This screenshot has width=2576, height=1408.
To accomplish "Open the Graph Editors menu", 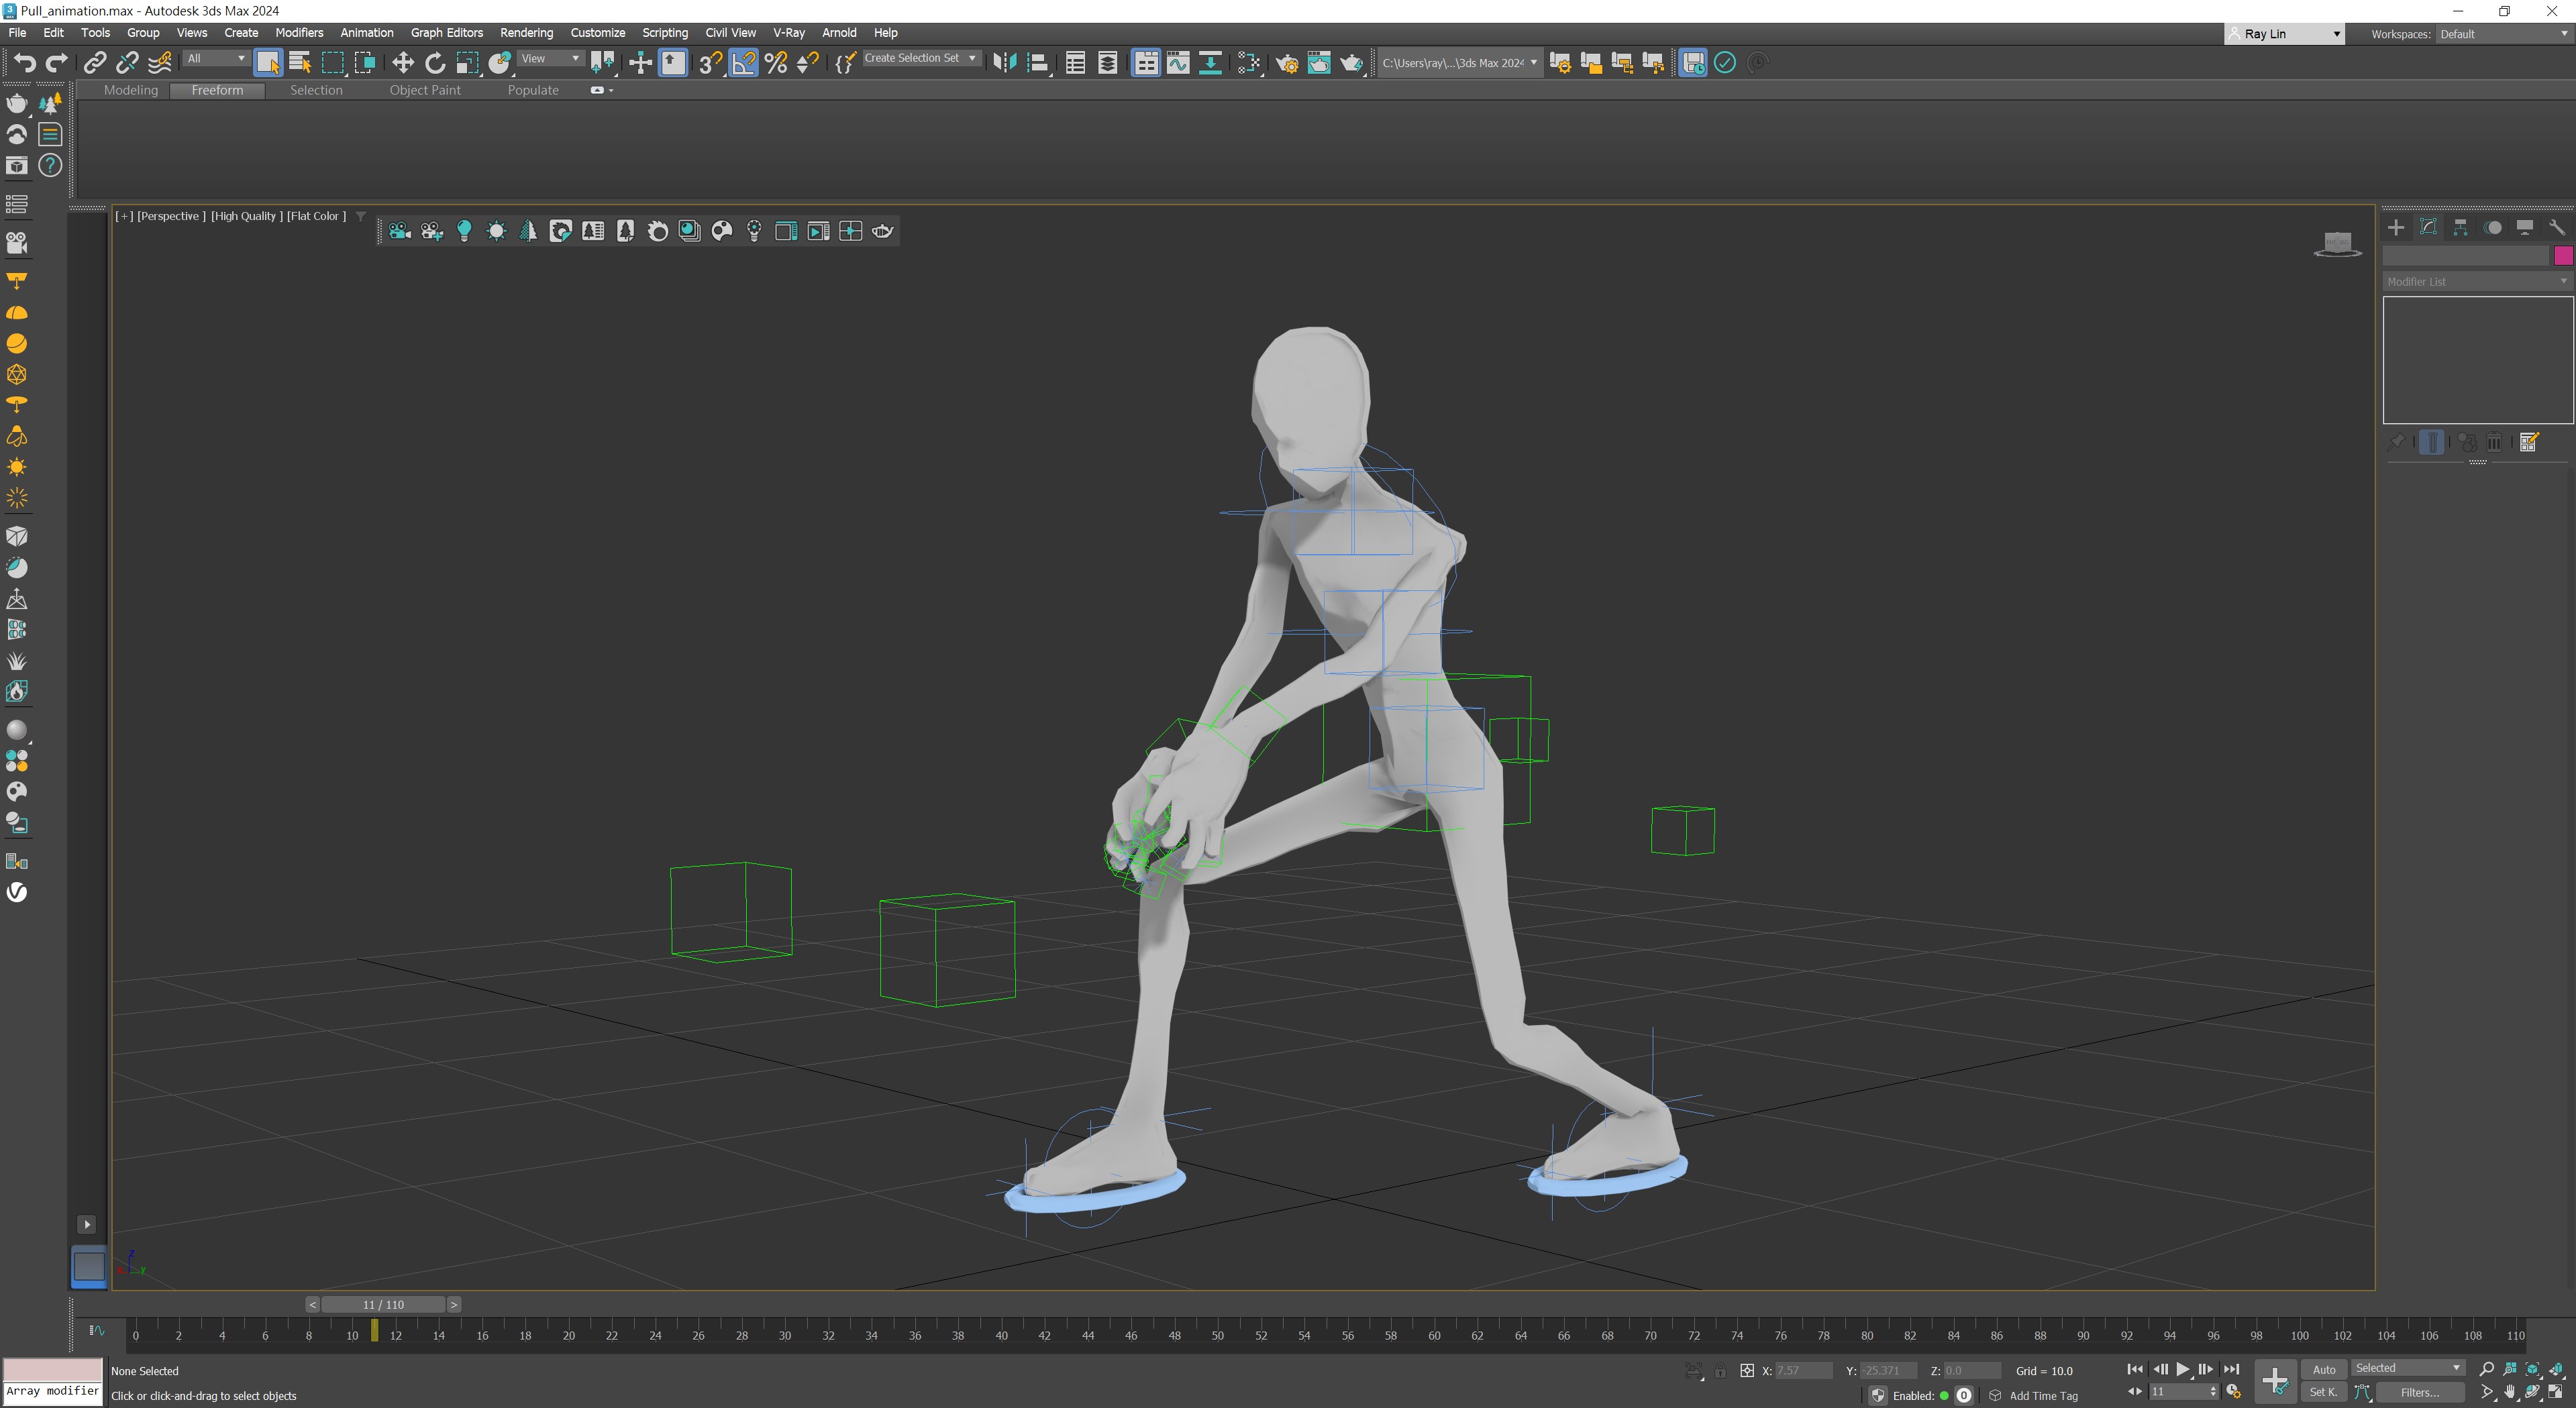I will coord(446,33).
